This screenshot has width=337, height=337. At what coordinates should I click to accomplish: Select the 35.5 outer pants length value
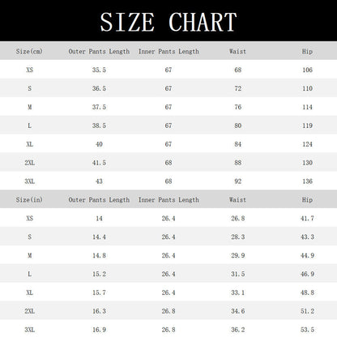pyautogui.click(x=99, y=70)
